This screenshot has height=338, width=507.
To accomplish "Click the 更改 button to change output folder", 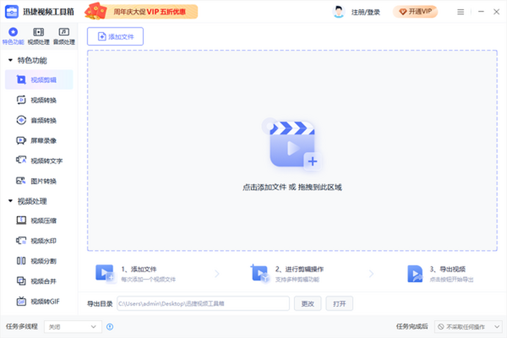I will [308, 303].
